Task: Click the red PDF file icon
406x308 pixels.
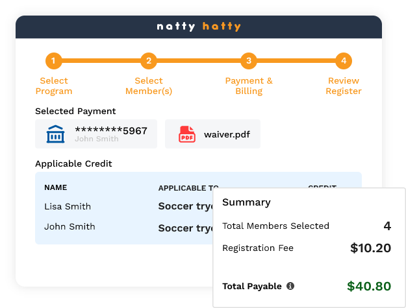Action: 187,134
